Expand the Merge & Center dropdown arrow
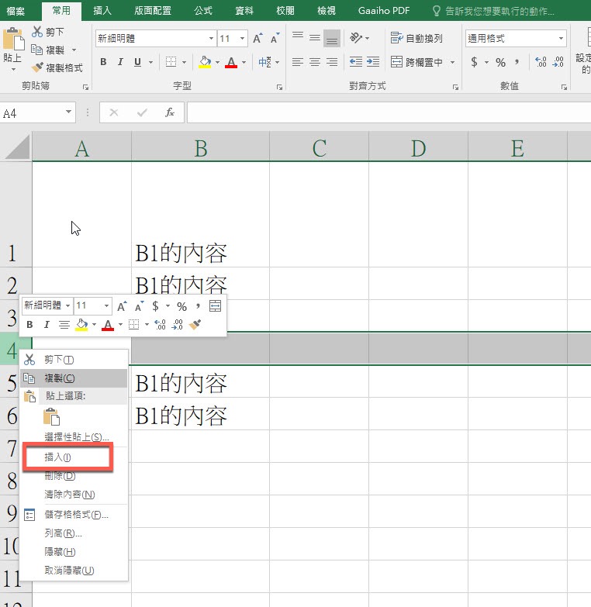 click(x=452, y=62)
